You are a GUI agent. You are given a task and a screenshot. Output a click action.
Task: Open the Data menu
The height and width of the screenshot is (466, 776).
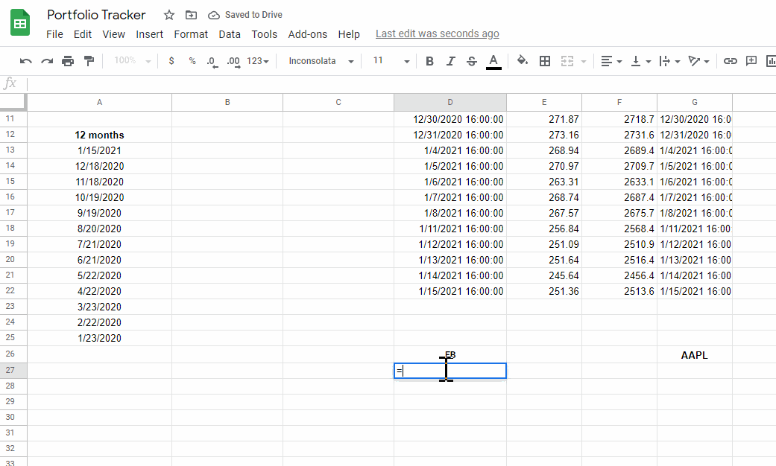coord(230,34)
